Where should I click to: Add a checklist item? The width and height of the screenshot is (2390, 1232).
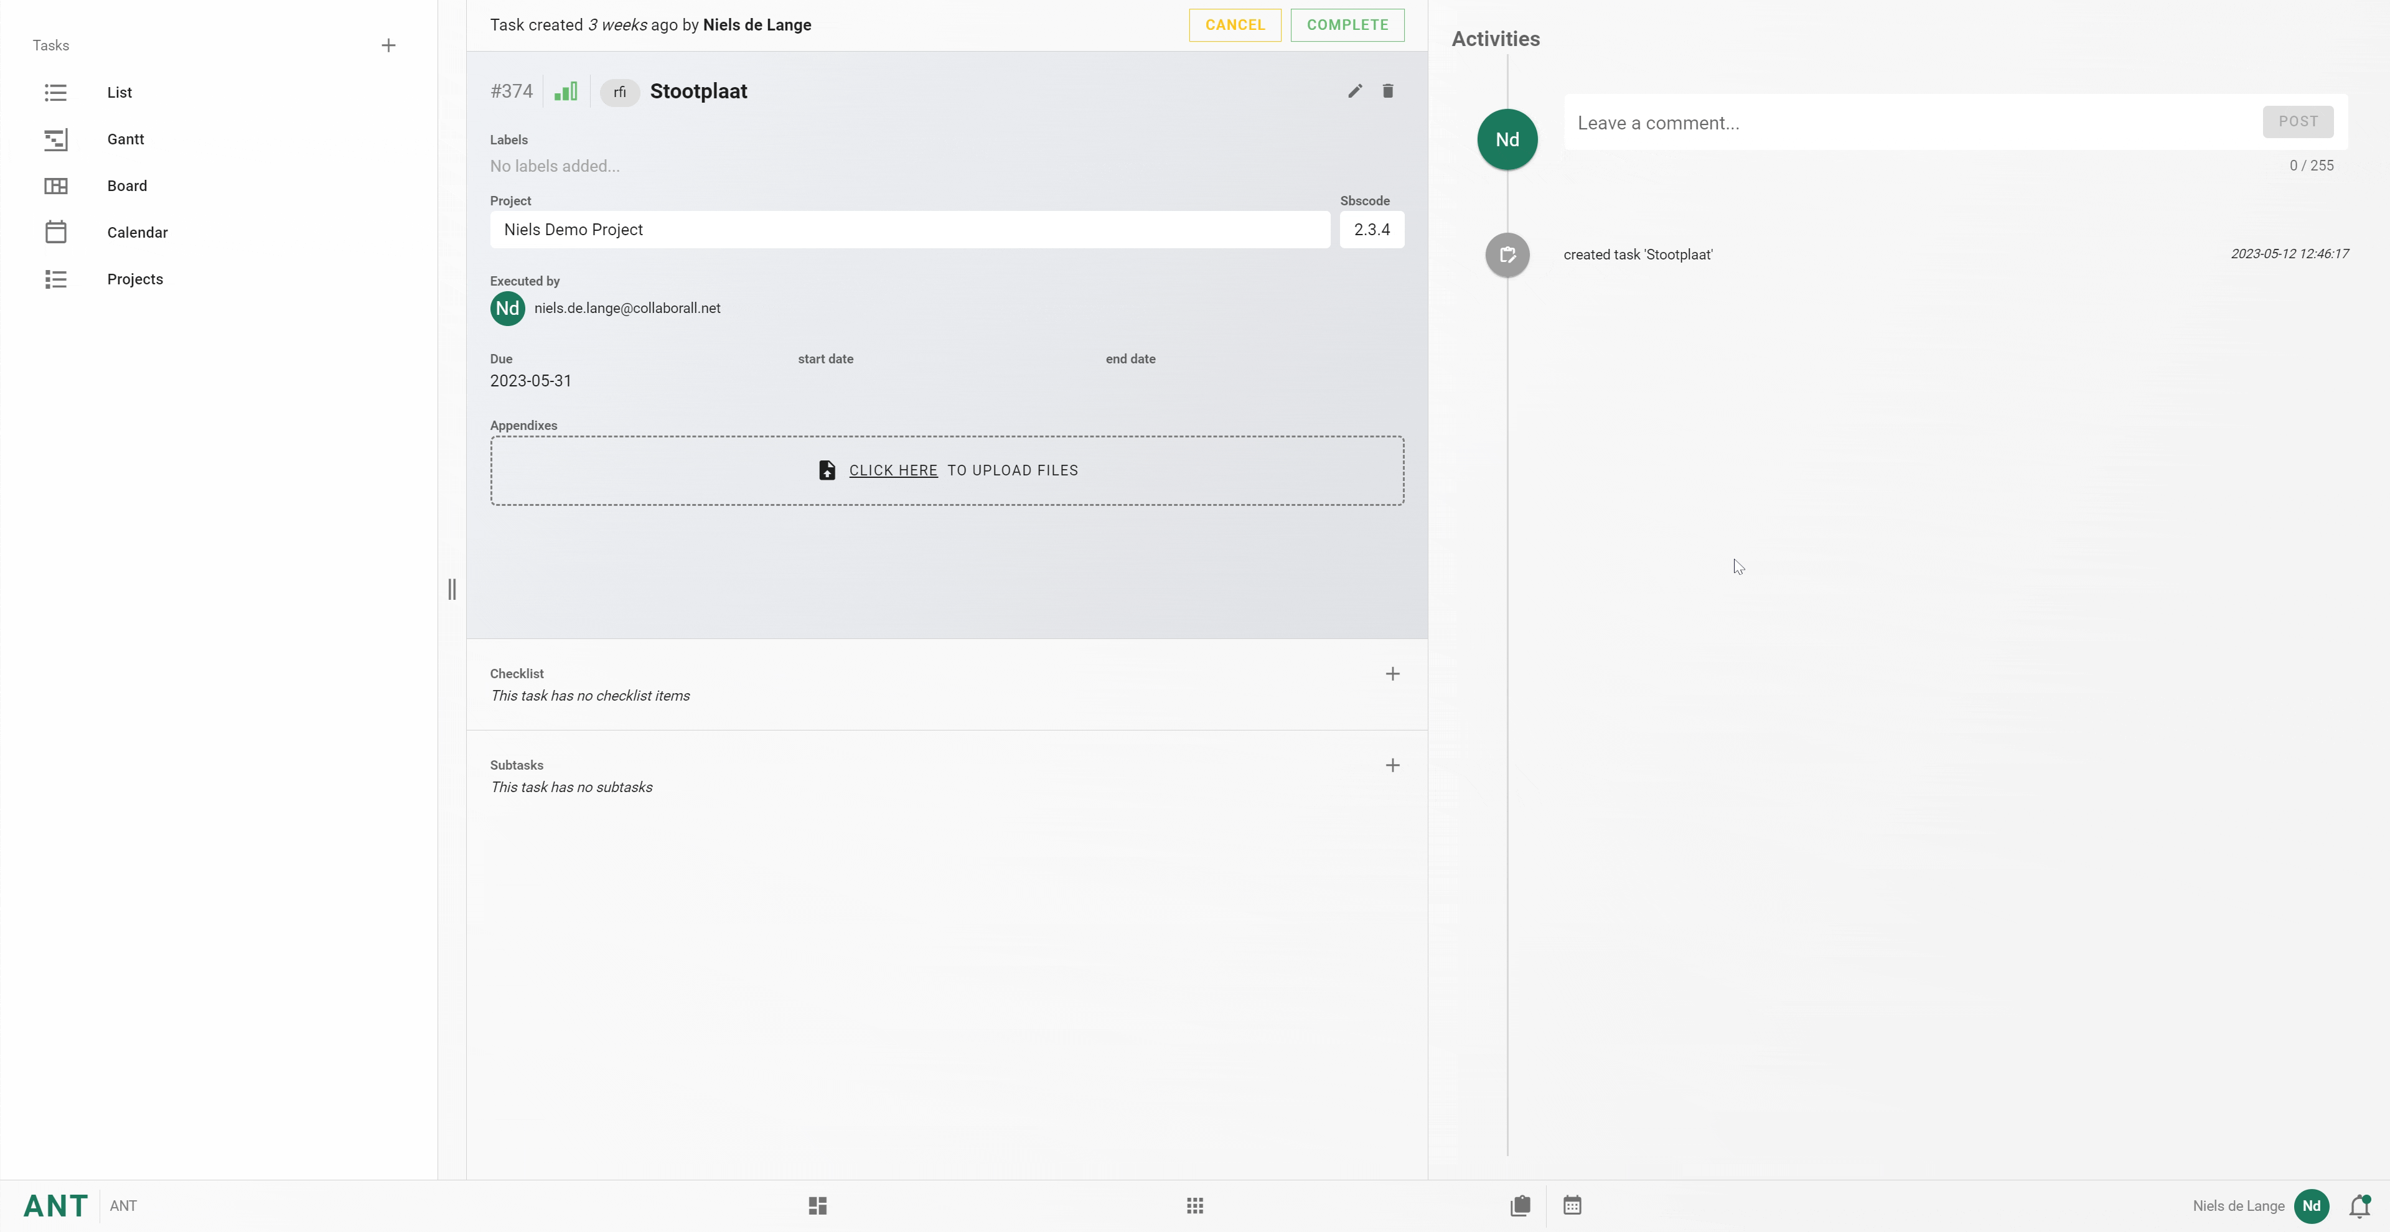click(x=1392, y=674)
